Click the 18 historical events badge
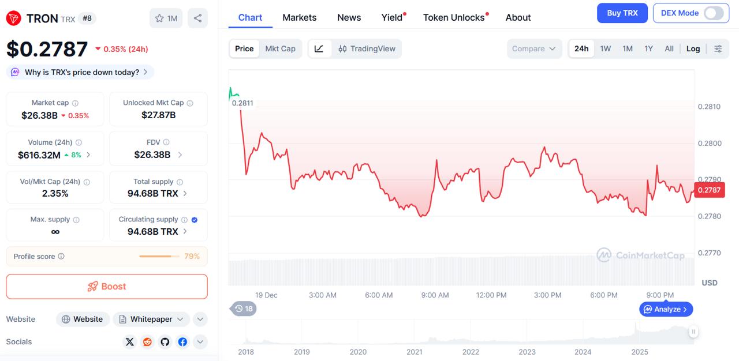Viewport: 739px width, 361px height. point(245,309)
